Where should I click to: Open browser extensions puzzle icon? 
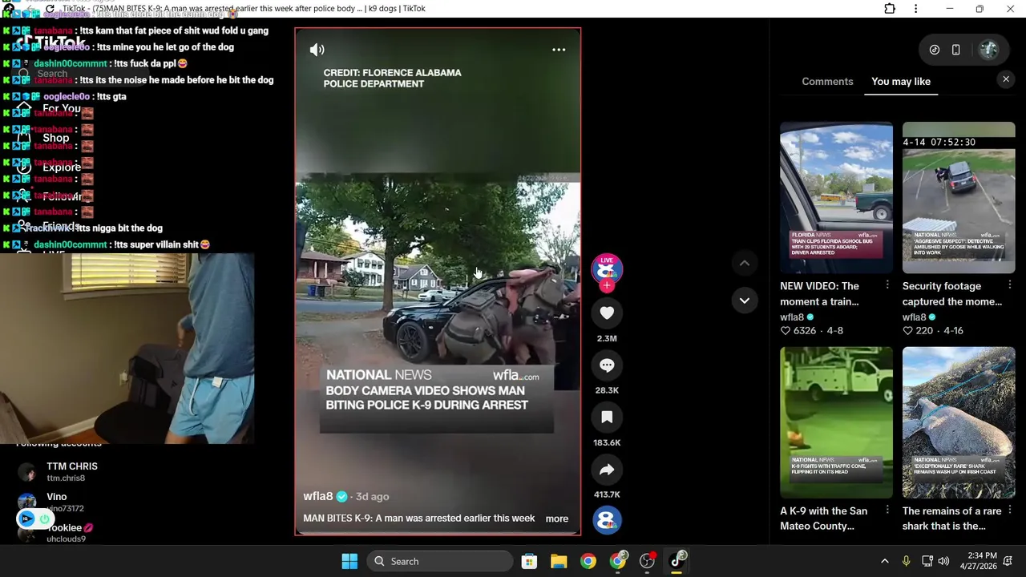890,8
